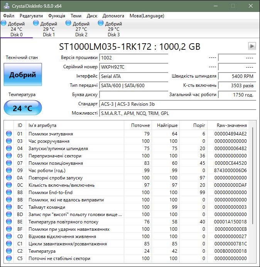
Task: Click status orb for attribute 09 row
Action: (x=9, y=170)
